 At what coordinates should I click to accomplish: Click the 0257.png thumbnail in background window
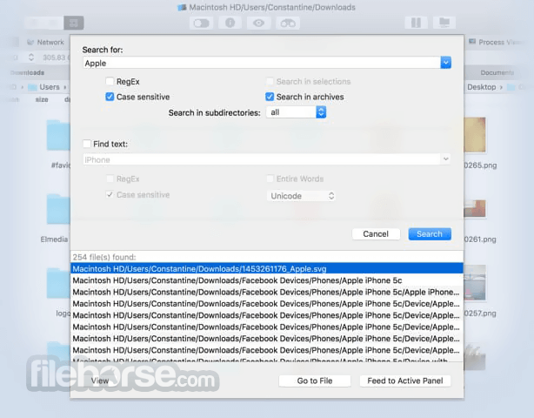(x=475, y=283)
